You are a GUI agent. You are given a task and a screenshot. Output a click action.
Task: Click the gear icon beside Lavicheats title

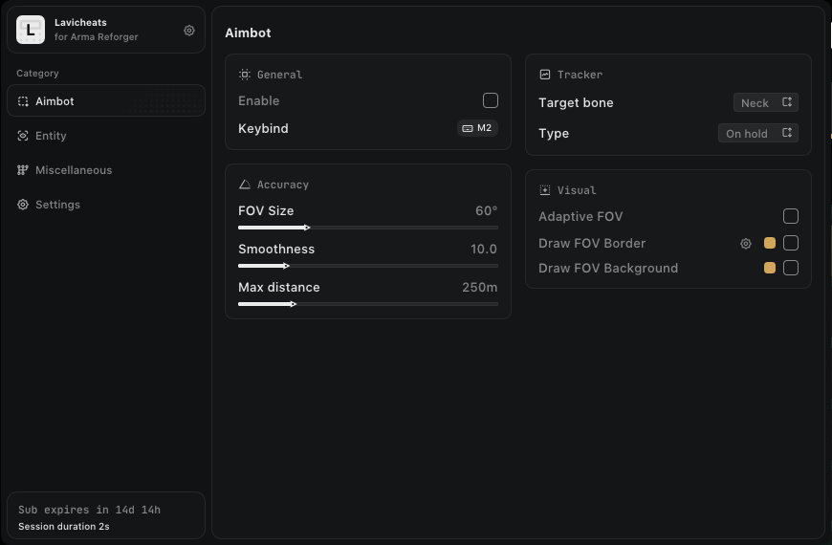pos(189,31)
